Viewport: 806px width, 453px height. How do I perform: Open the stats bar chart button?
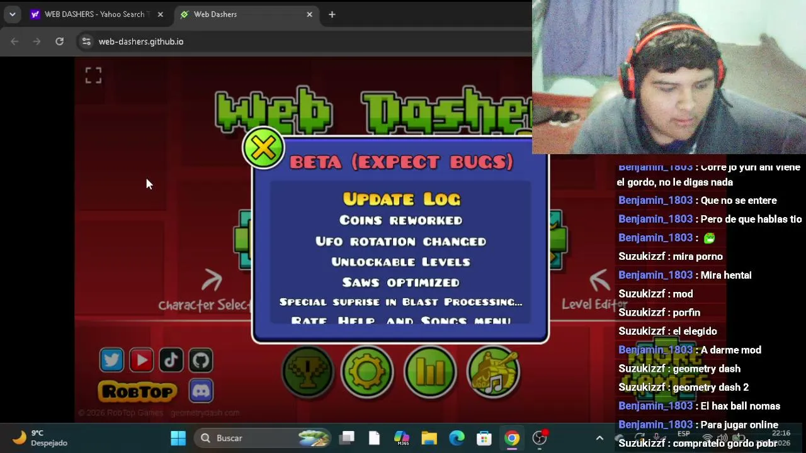point(430,372)
